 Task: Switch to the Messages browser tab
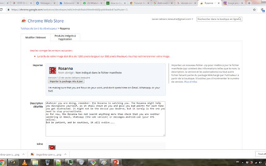[x=45, y=3]
